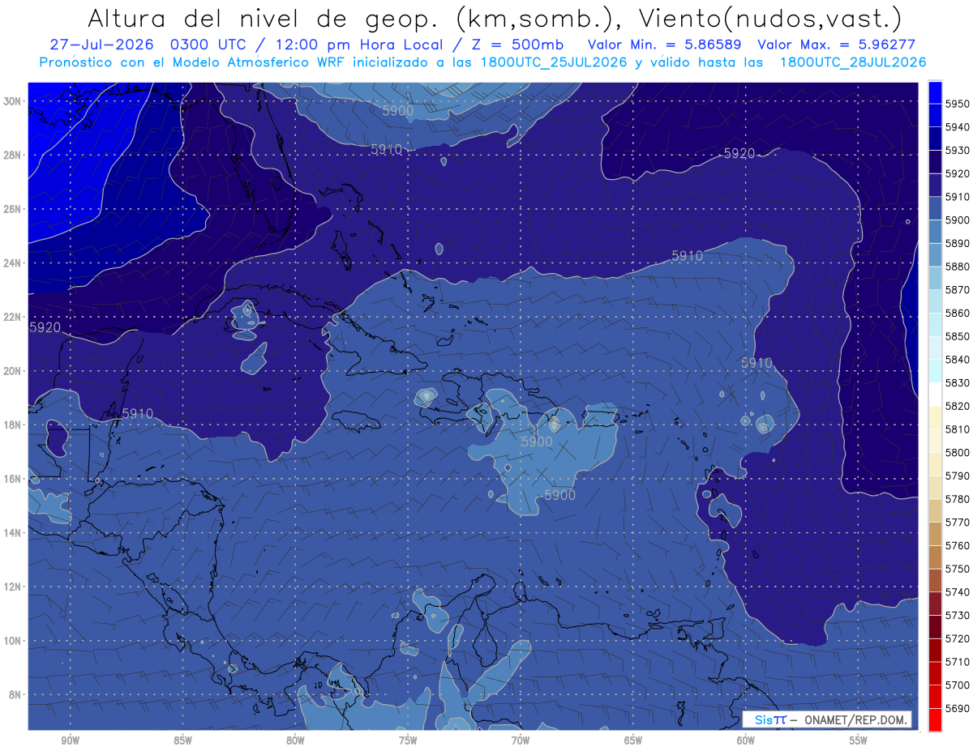Click the '14N' latitude label
Image resolution: width=973 pixels, height=751 pixels.
coord(14,533)
